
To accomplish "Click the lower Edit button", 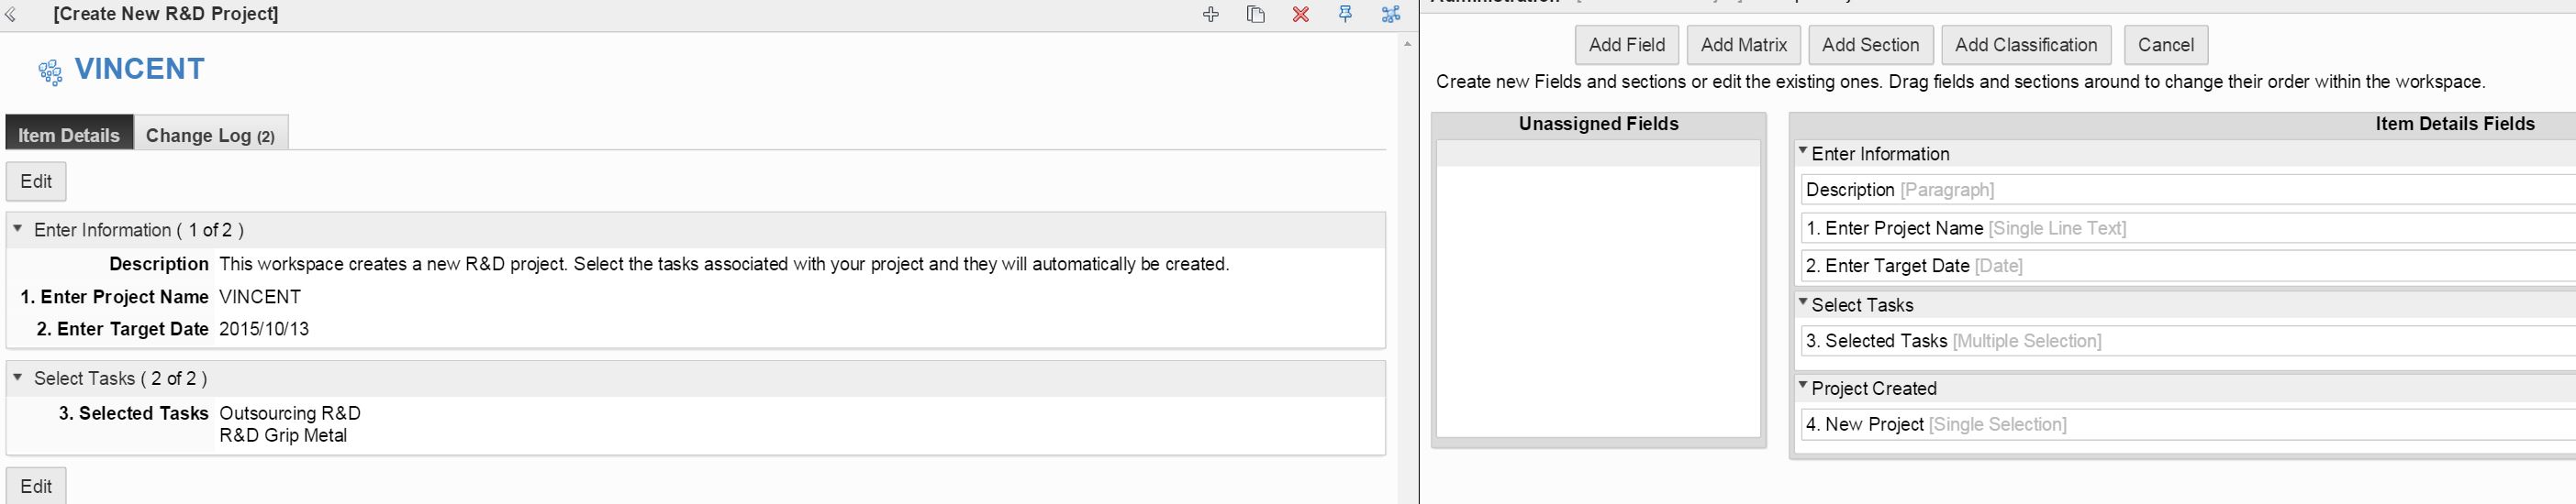I will pos(36,486).
